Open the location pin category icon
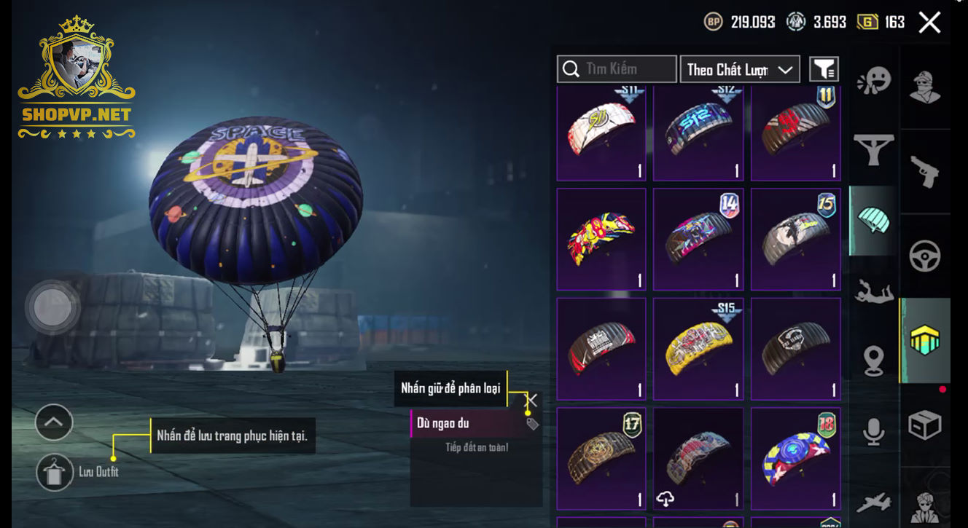Screen dimensions: 968x528 coord(874,361)
